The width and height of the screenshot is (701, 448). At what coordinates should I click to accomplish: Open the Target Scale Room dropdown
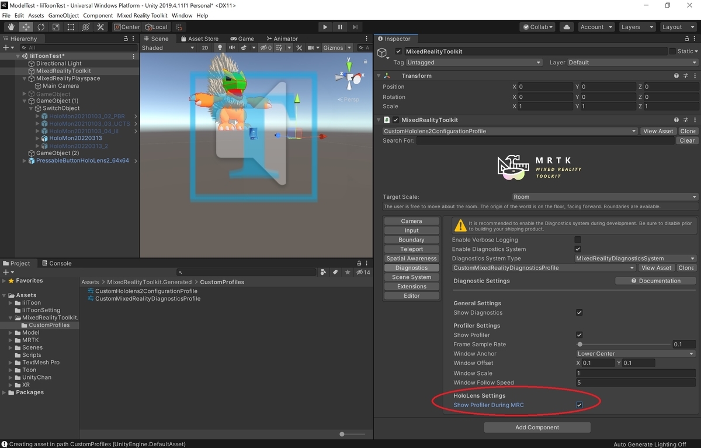(605, 197)
